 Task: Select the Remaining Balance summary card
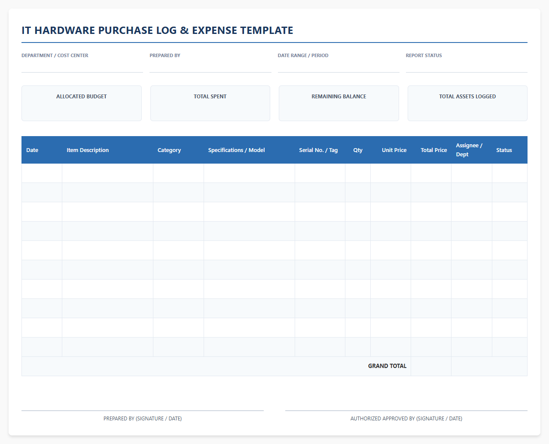click(x=339, y=103)
